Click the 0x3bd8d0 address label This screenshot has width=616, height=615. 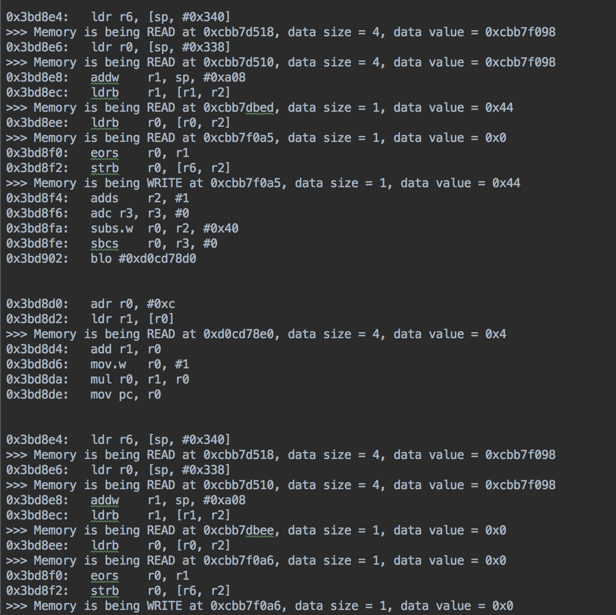tap(37, 304)
